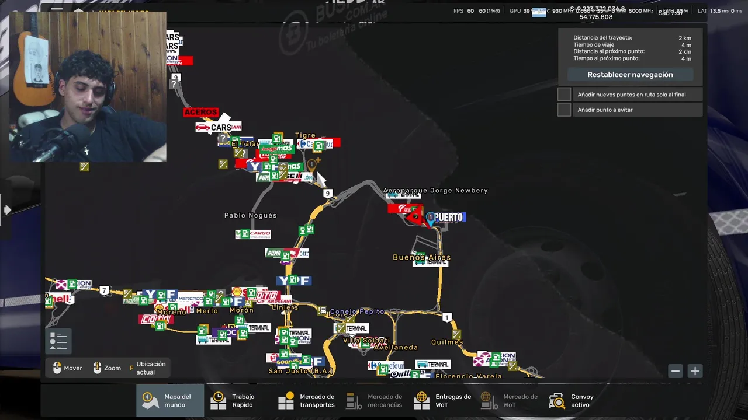
Task: Click the orange ghost waypoint pin with plus
Action: click(x=313, y=165)
